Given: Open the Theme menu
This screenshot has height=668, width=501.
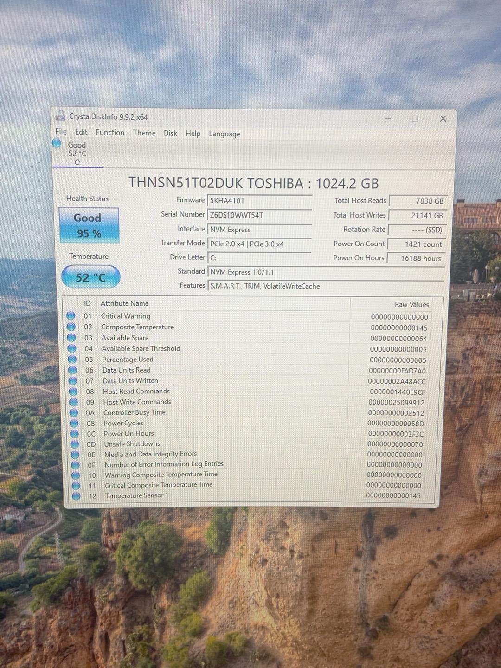Looking at the screenshot, I should click(144, 133).
